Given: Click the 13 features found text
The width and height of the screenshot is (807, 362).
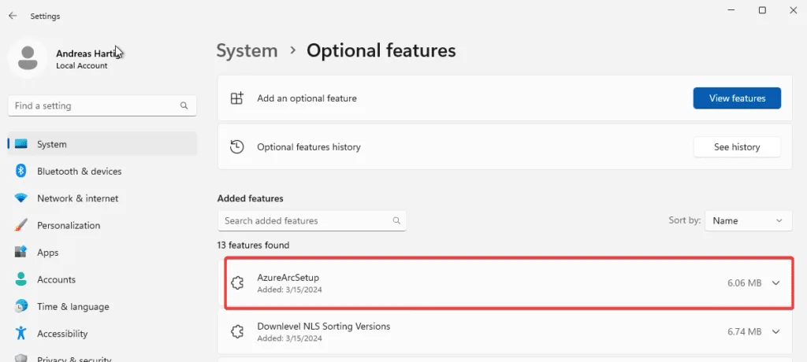Looking at the screenshot, I should pos(253,246).
